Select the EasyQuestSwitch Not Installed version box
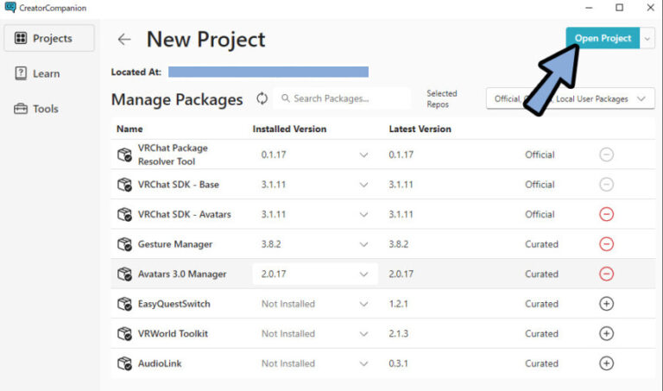The image size is (663, 391). [x=314, y=304]
